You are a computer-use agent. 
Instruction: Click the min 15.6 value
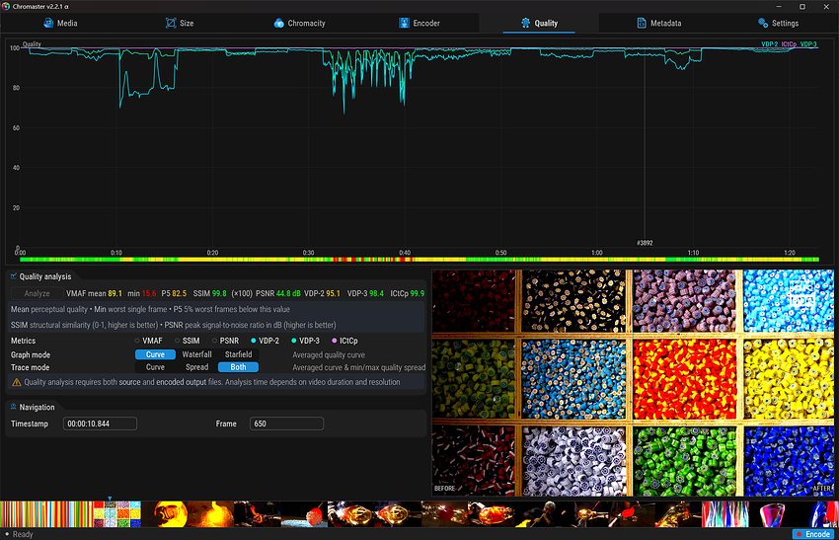click(149, 293)
